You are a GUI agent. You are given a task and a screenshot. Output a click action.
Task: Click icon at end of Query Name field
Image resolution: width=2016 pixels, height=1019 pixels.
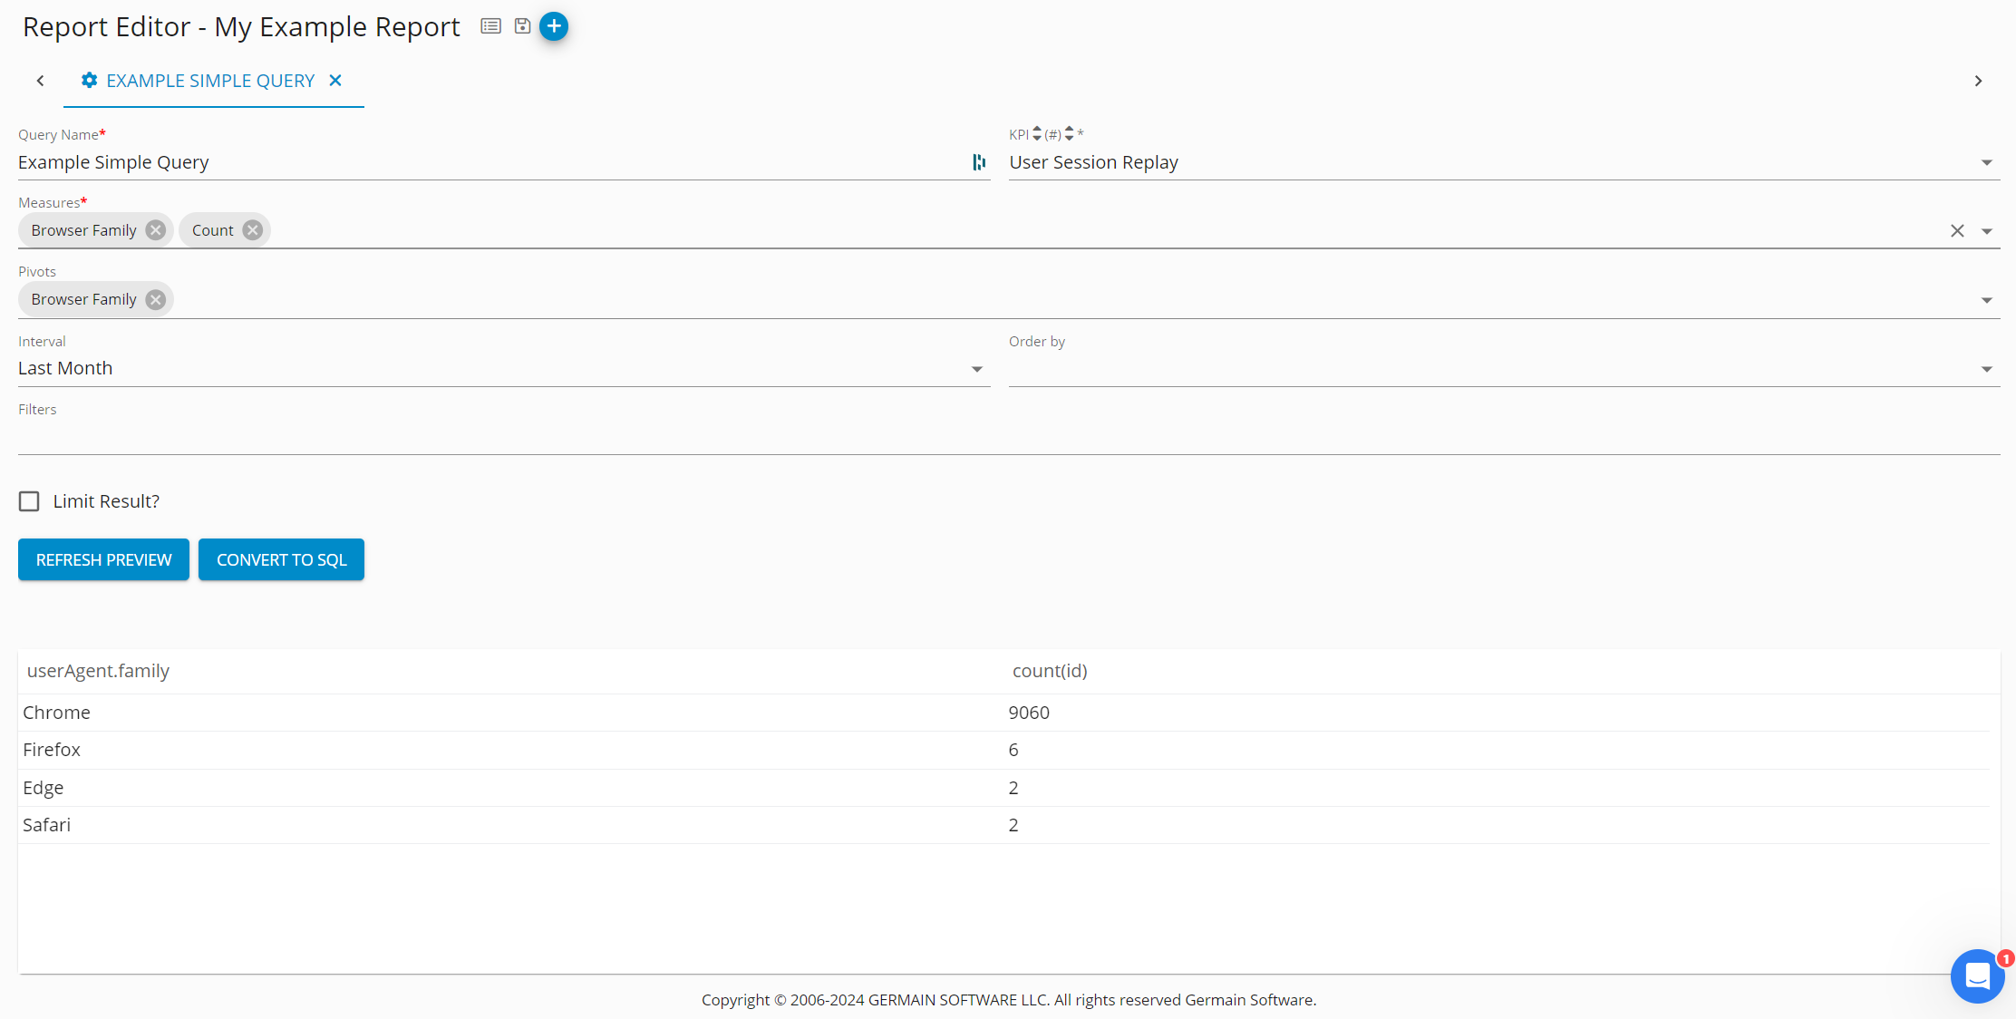979,162
